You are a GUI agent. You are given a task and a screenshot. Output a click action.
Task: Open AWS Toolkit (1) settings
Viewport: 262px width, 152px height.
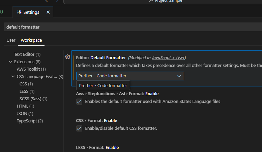point(31,69)
